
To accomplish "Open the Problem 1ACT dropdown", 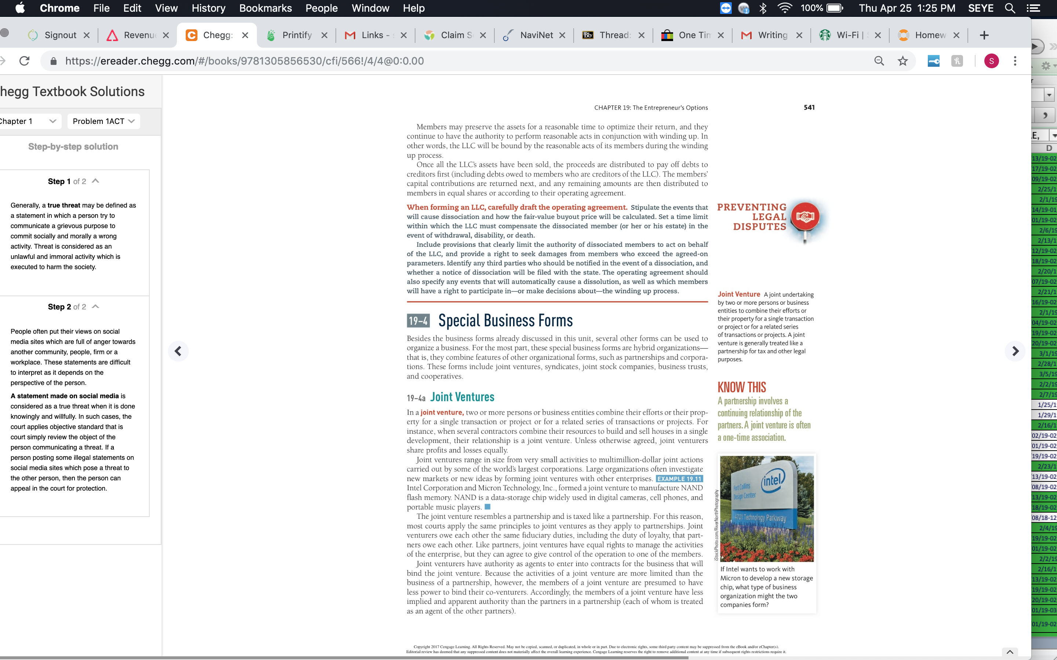I will [103, 121].
